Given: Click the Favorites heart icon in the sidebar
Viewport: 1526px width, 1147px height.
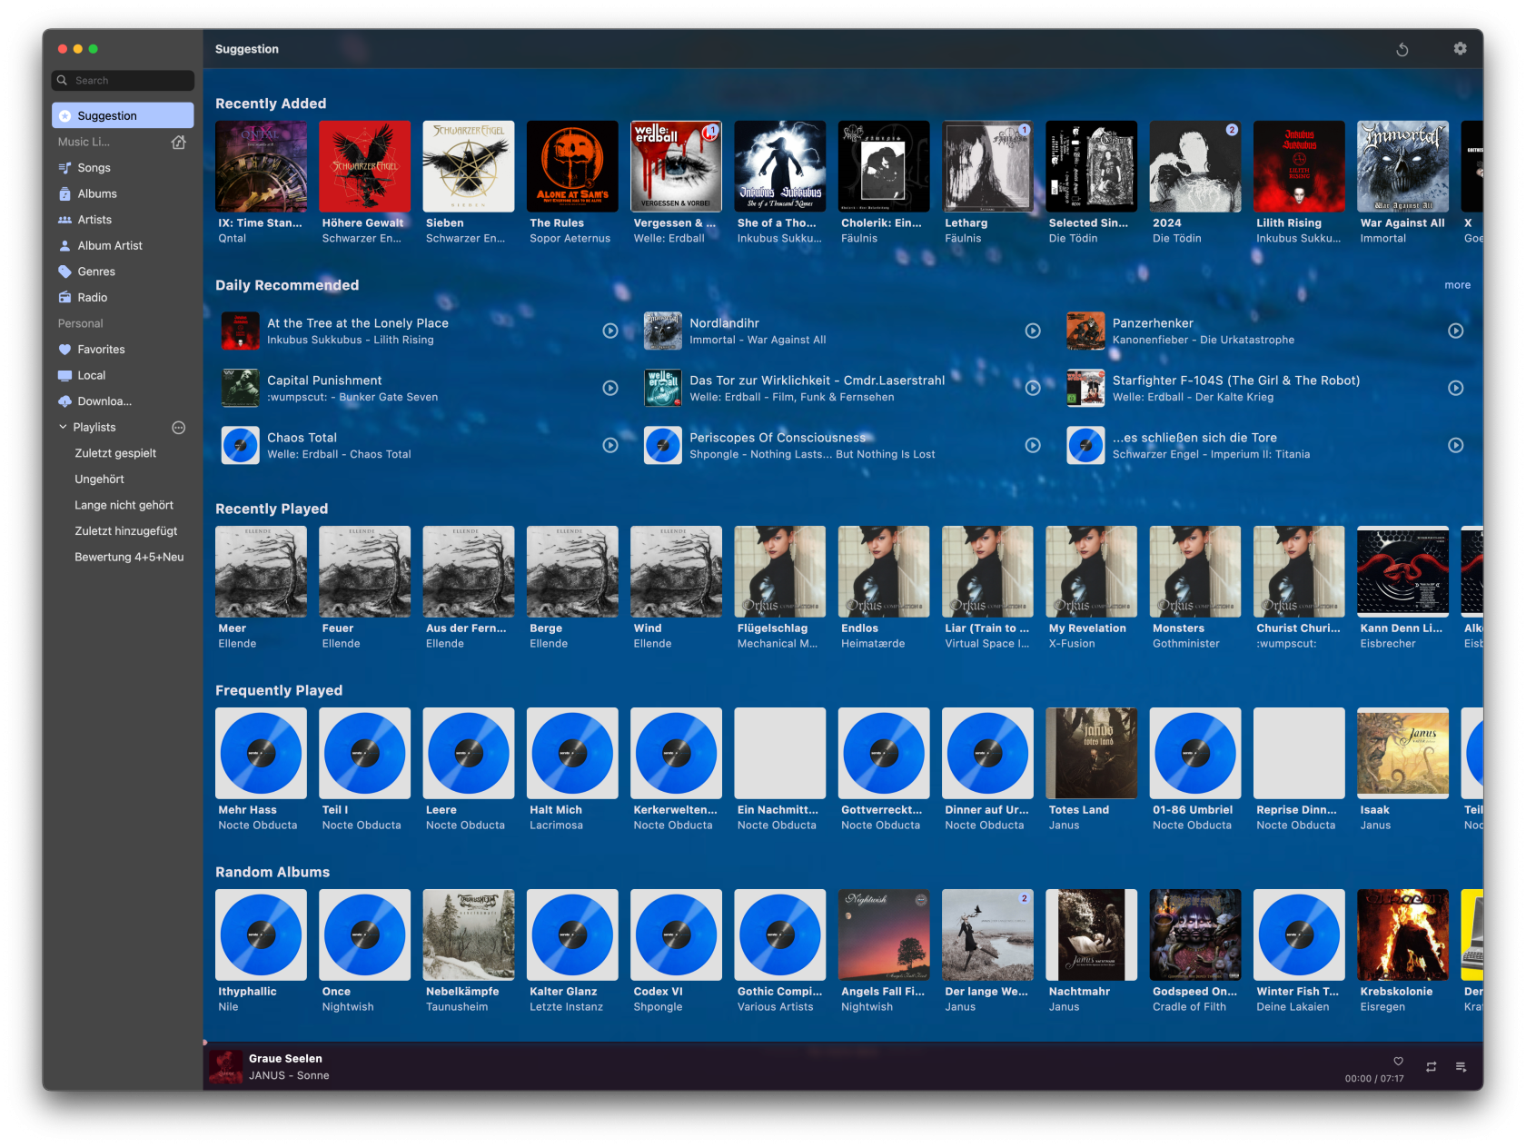Looking at the screenshot, I should 64,349.
